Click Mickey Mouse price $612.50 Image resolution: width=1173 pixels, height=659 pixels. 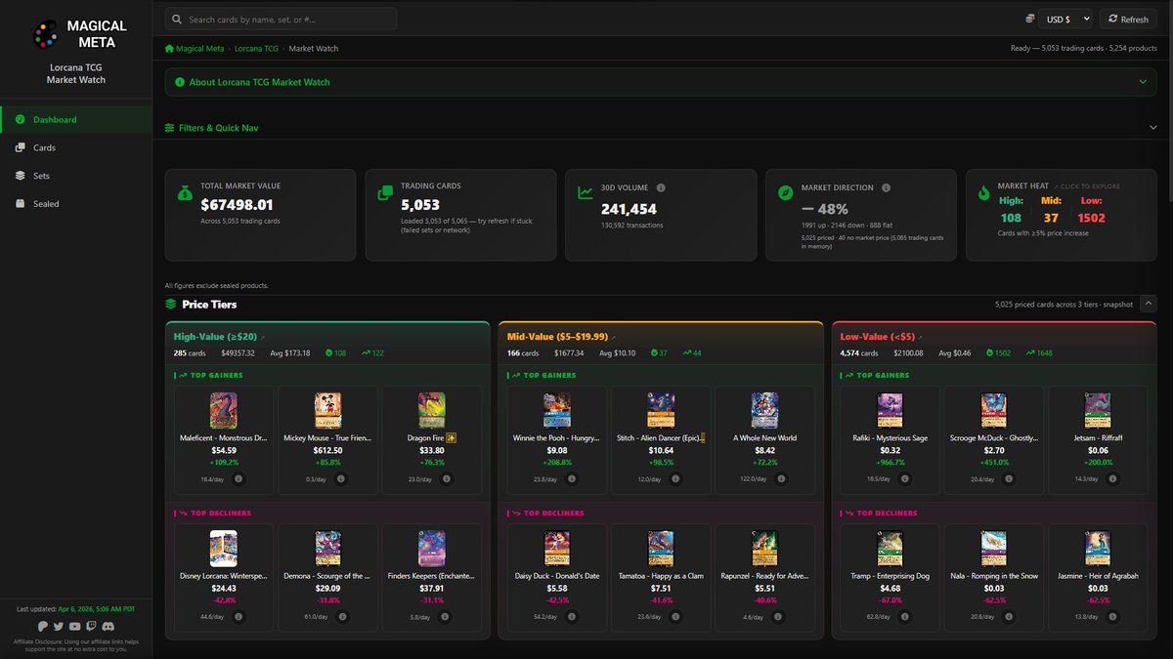(x=327, y=450)
